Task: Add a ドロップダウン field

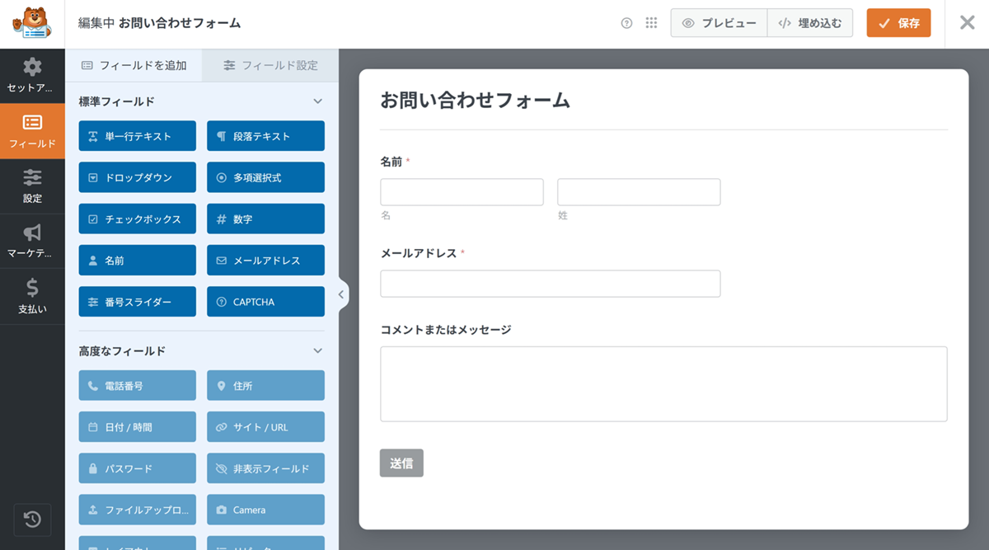Action: tap(138, 178)
